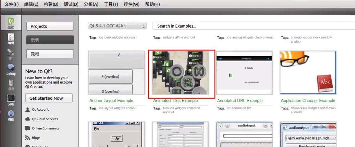The width and height of the screenshot is (355, 147).
Task: Switch to the Analyze (分析) mode icon
Action: pyautogui.click(x=11, y=100)
